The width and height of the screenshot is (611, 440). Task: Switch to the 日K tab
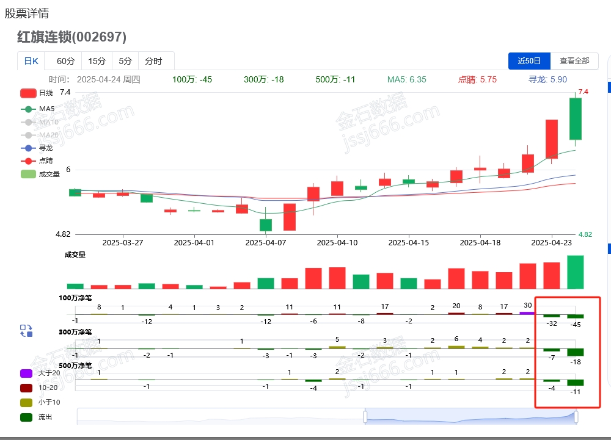(31, 61)
